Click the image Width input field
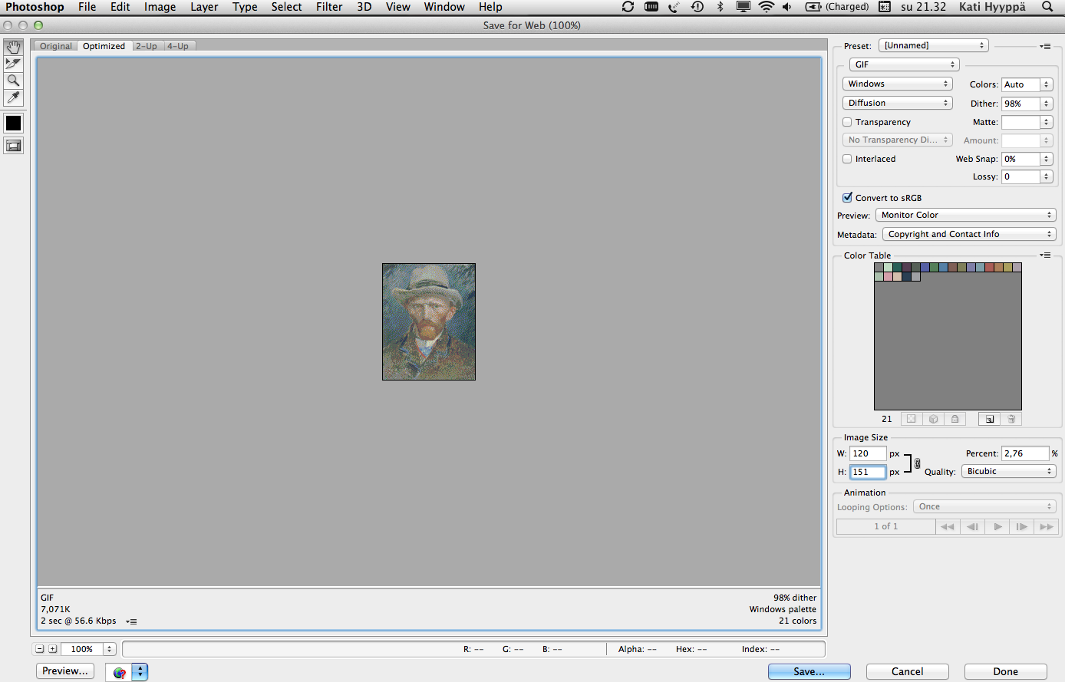Image resolution: width=1065 pixels, height=682 pixels. pyautogui.click(x=868, y=453)
